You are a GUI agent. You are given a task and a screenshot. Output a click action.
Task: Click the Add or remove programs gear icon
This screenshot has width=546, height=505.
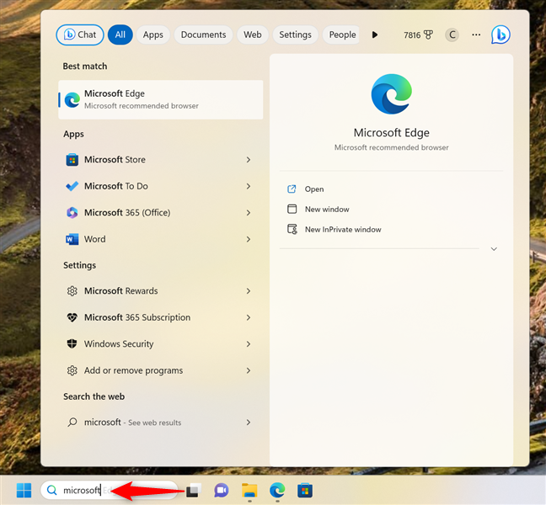[72, 370]
